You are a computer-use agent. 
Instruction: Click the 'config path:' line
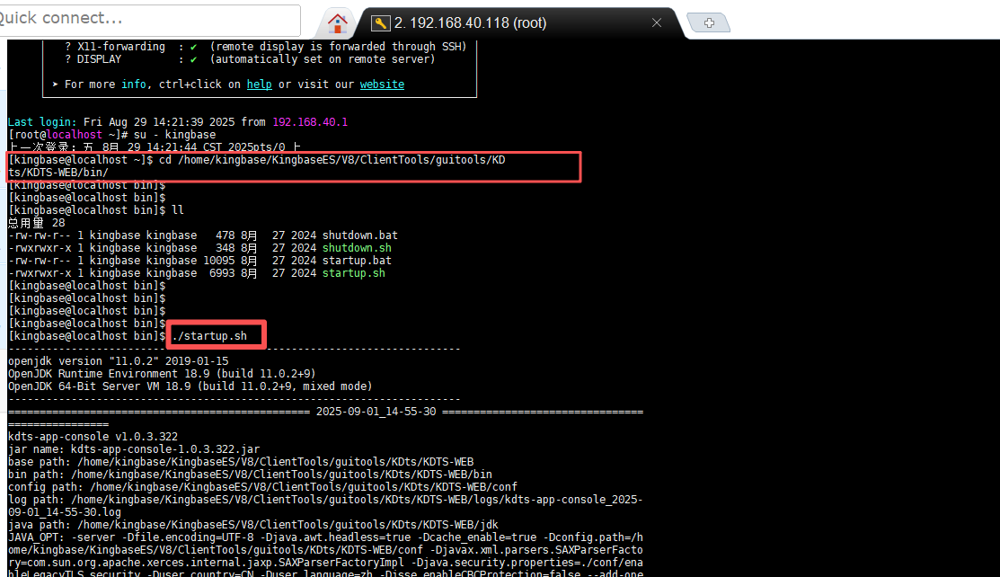[x=262, y=487]
